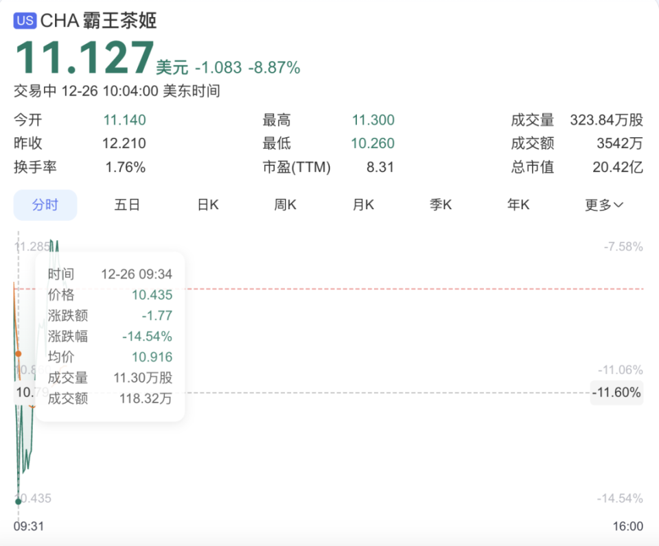Click the 今开 opening price 11.140
This screenshot has width=659, height=546.
pos(126,119)
